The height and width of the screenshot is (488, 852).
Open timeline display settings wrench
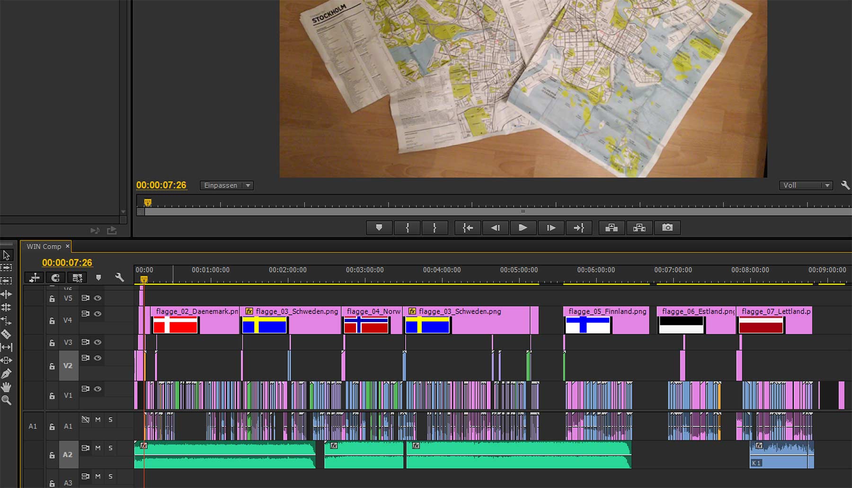click(x=119, y=278)
